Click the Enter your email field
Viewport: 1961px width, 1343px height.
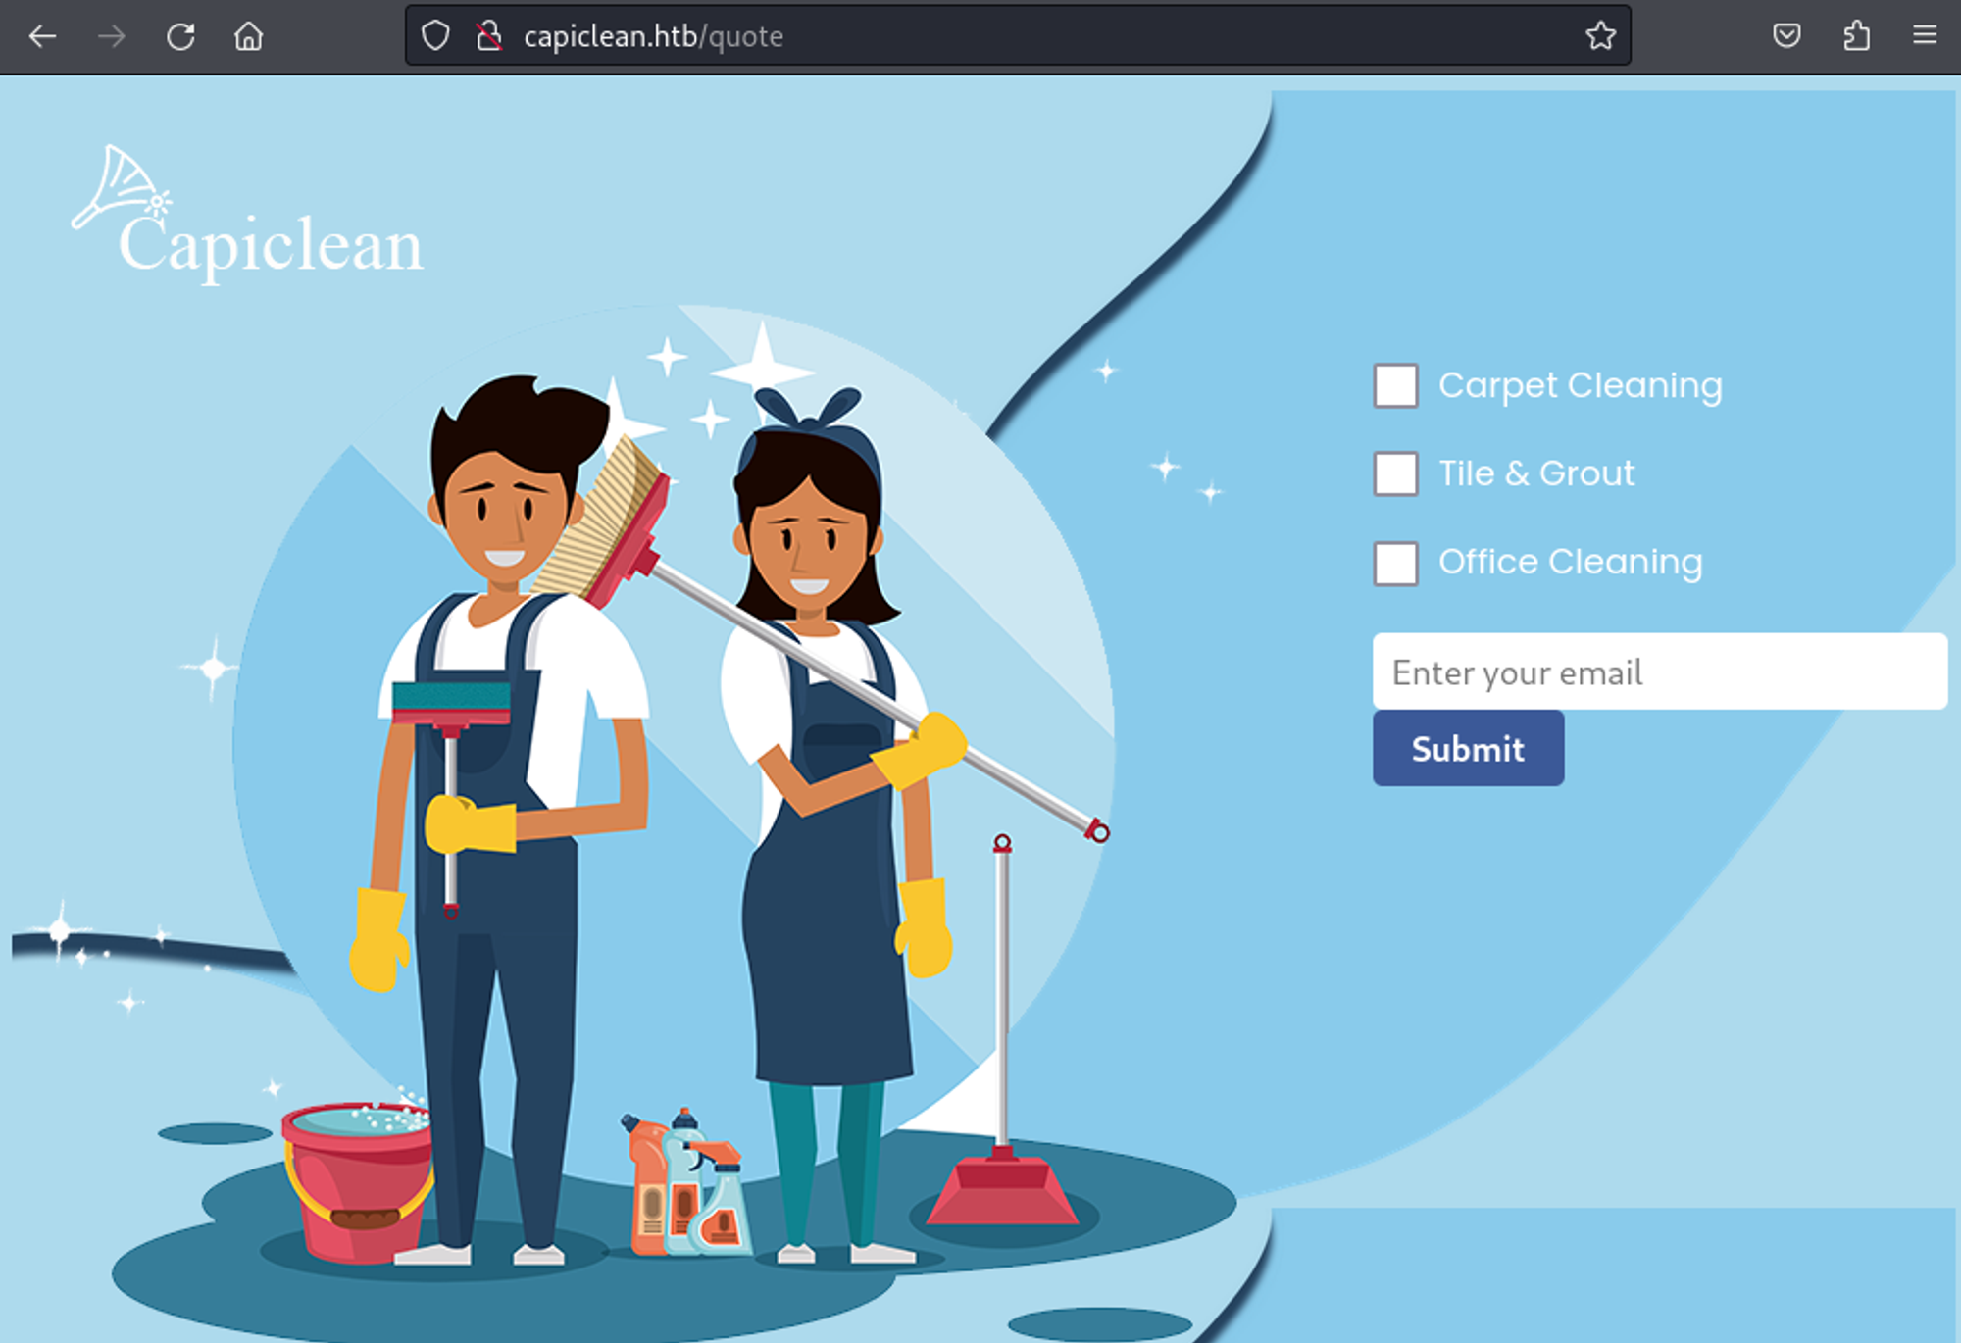tap(1659, 672)
